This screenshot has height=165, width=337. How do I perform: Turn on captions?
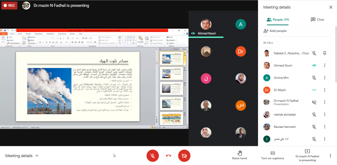pyautogui.click(x=272, y=155)
